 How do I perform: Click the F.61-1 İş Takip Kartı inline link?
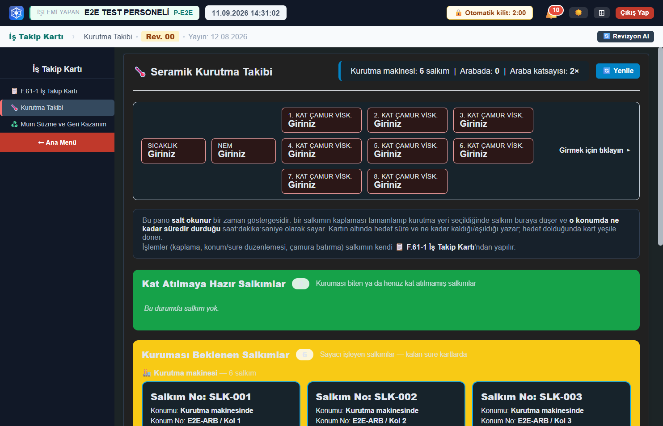pyautogui.click(x=440, y=247)
